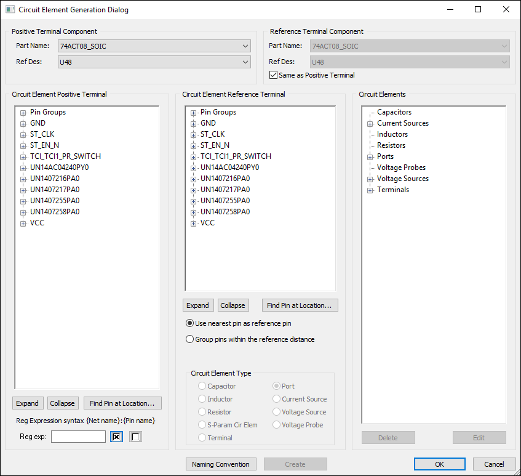Click the empty box icon next to Reg exp

(x=135, y=437)
